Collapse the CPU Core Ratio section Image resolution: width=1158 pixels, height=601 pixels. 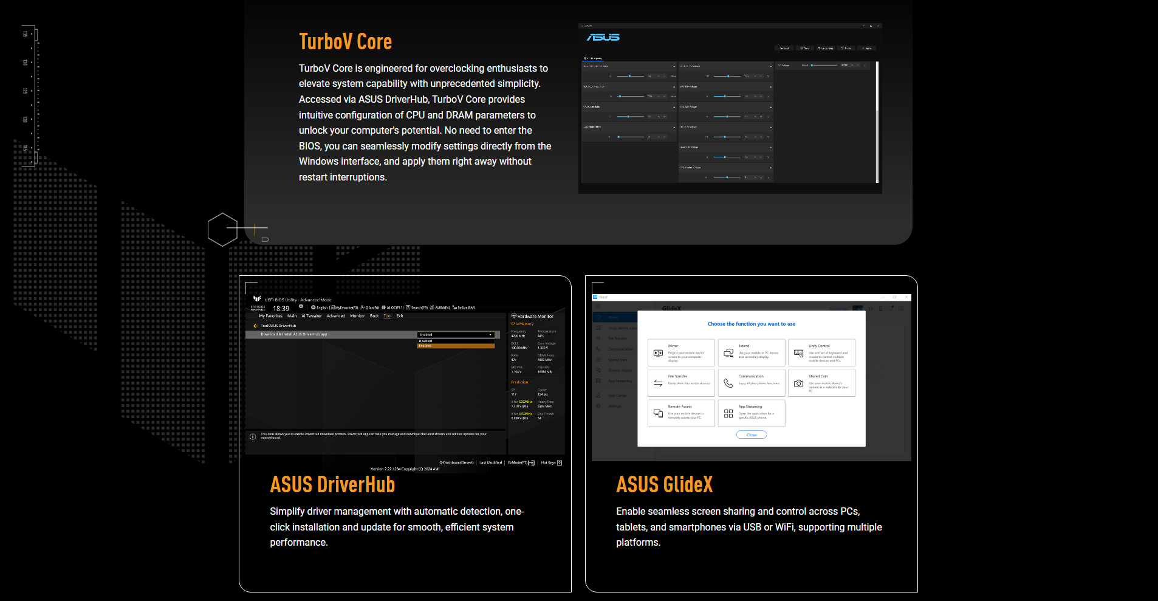coord(674,107)
